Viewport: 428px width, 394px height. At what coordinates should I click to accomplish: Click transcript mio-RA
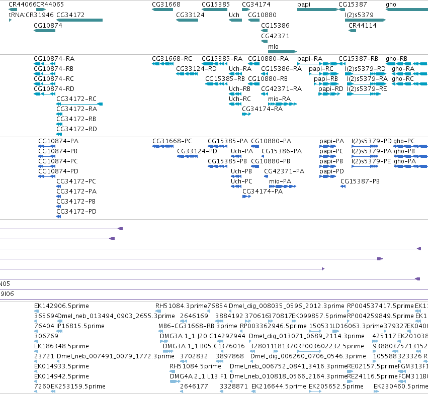(279, 99)
